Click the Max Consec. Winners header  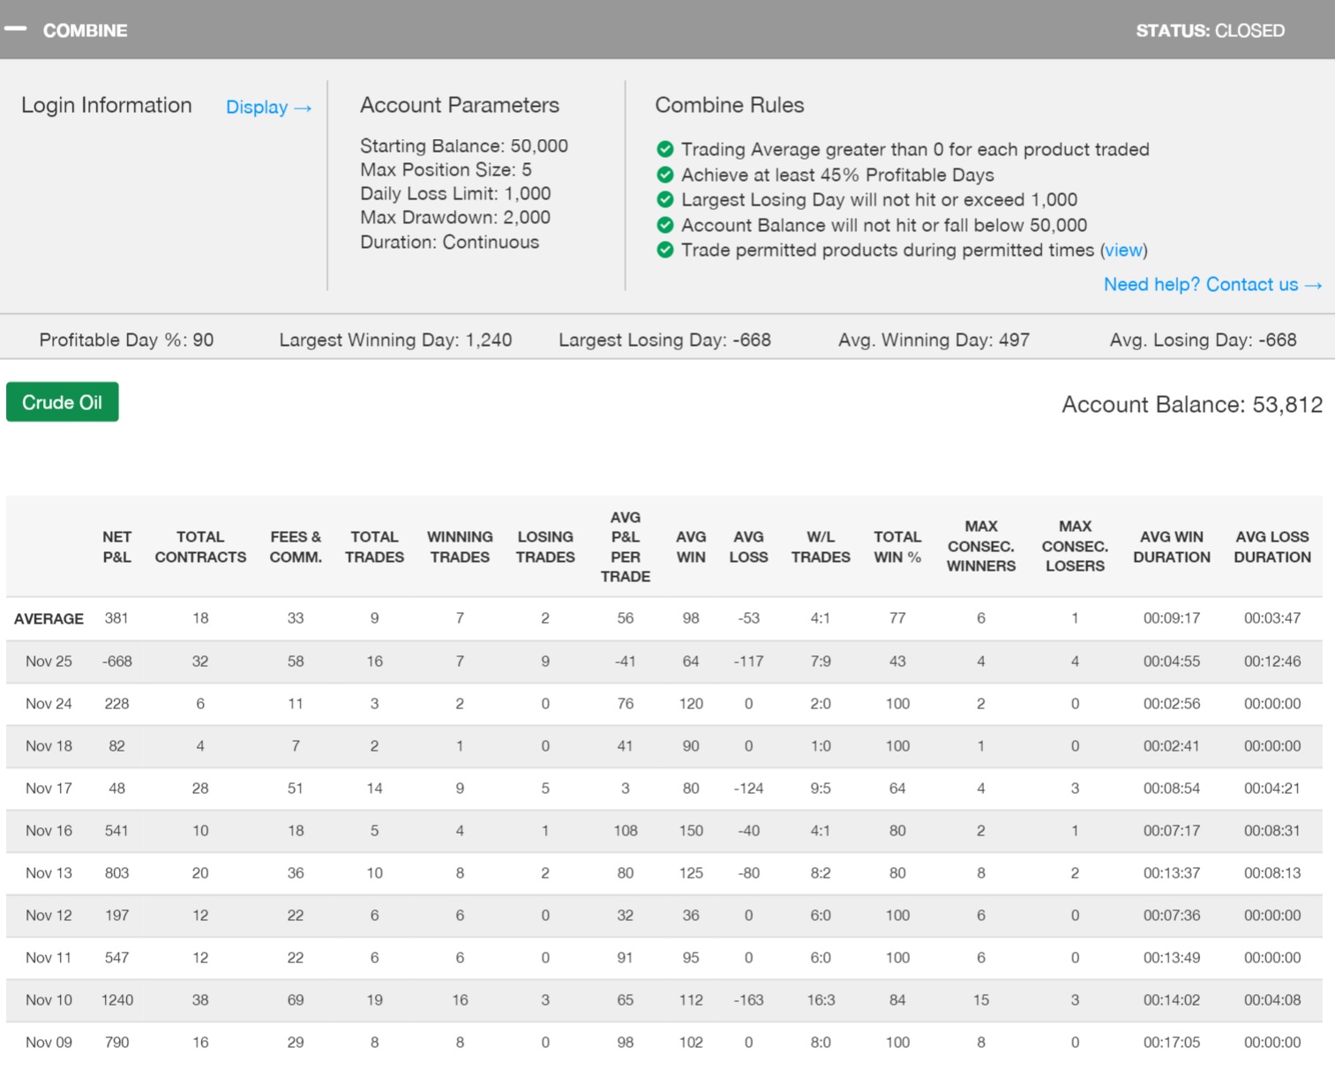(x=980, y=546)
